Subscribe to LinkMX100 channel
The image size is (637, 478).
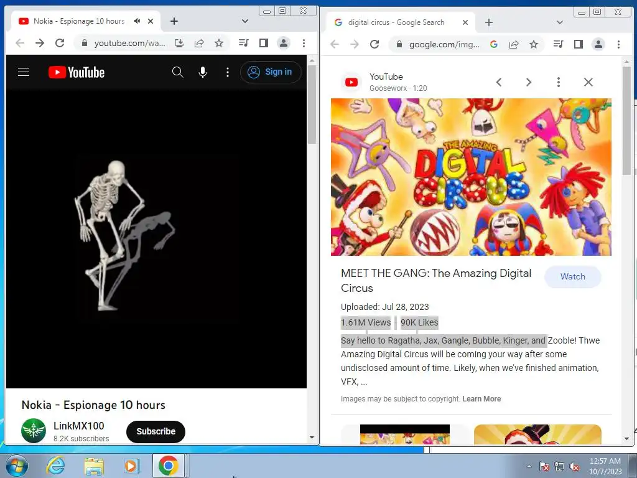pos(156,432)
